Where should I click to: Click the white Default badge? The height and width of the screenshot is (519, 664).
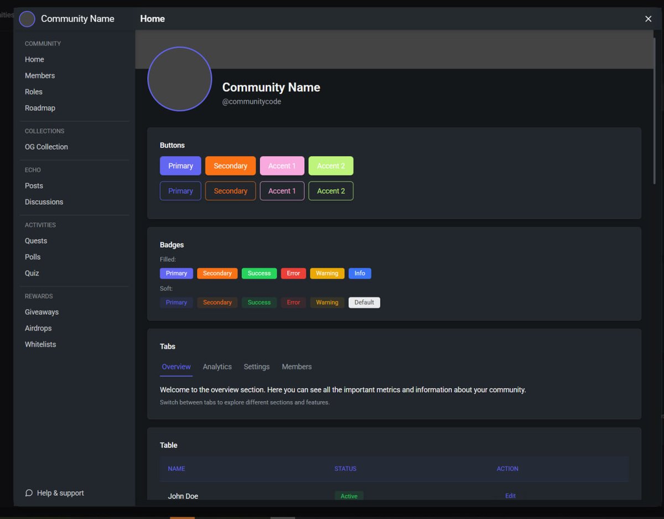[x=364, y=303]
